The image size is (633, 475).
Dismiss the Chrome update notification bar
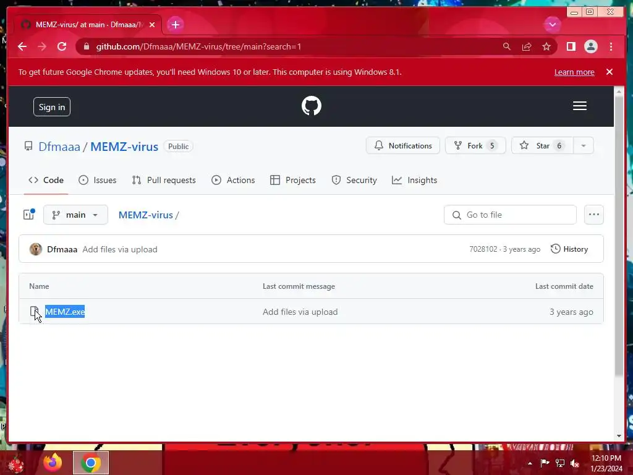[x=609, y=72]
